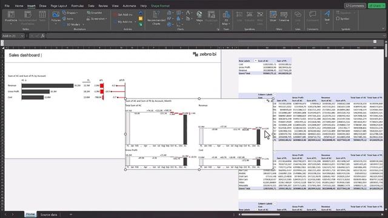The width and height of the screenshot is (388, 218).
Task: Click the Grand Total row in top pivot
Action: tap(265, 73)
